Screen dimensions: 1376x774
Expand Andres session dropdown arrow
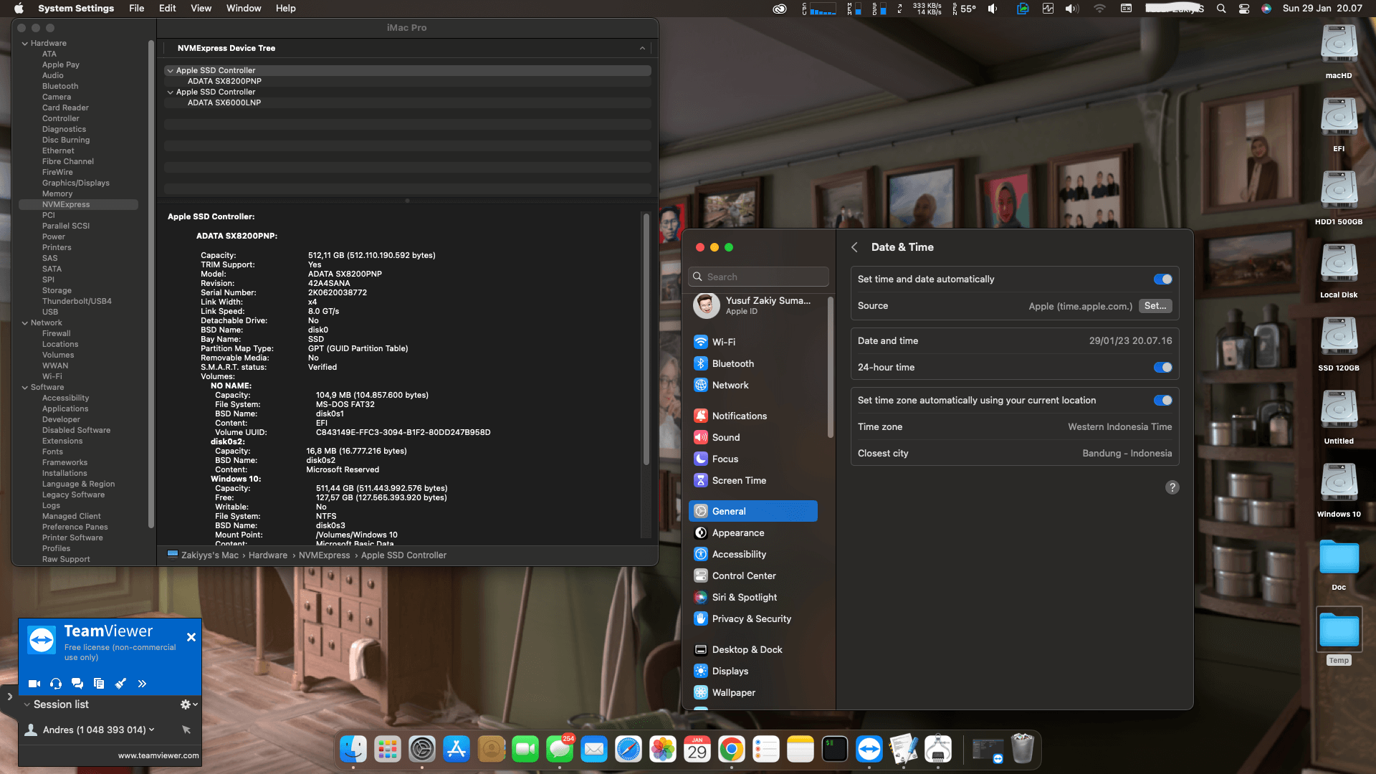[x=151, y=730]
